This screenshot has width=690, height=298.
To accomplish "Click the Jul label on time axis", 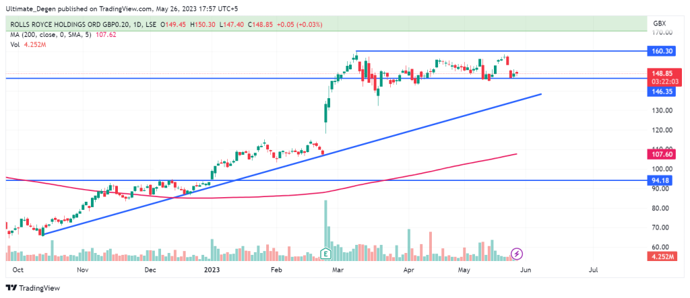I will (593, 269).
